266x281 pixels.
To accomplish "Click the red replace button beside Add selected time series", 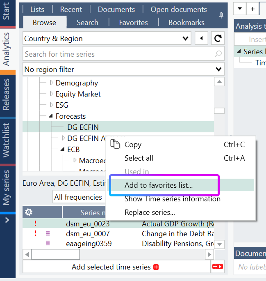I will (218, 267).
